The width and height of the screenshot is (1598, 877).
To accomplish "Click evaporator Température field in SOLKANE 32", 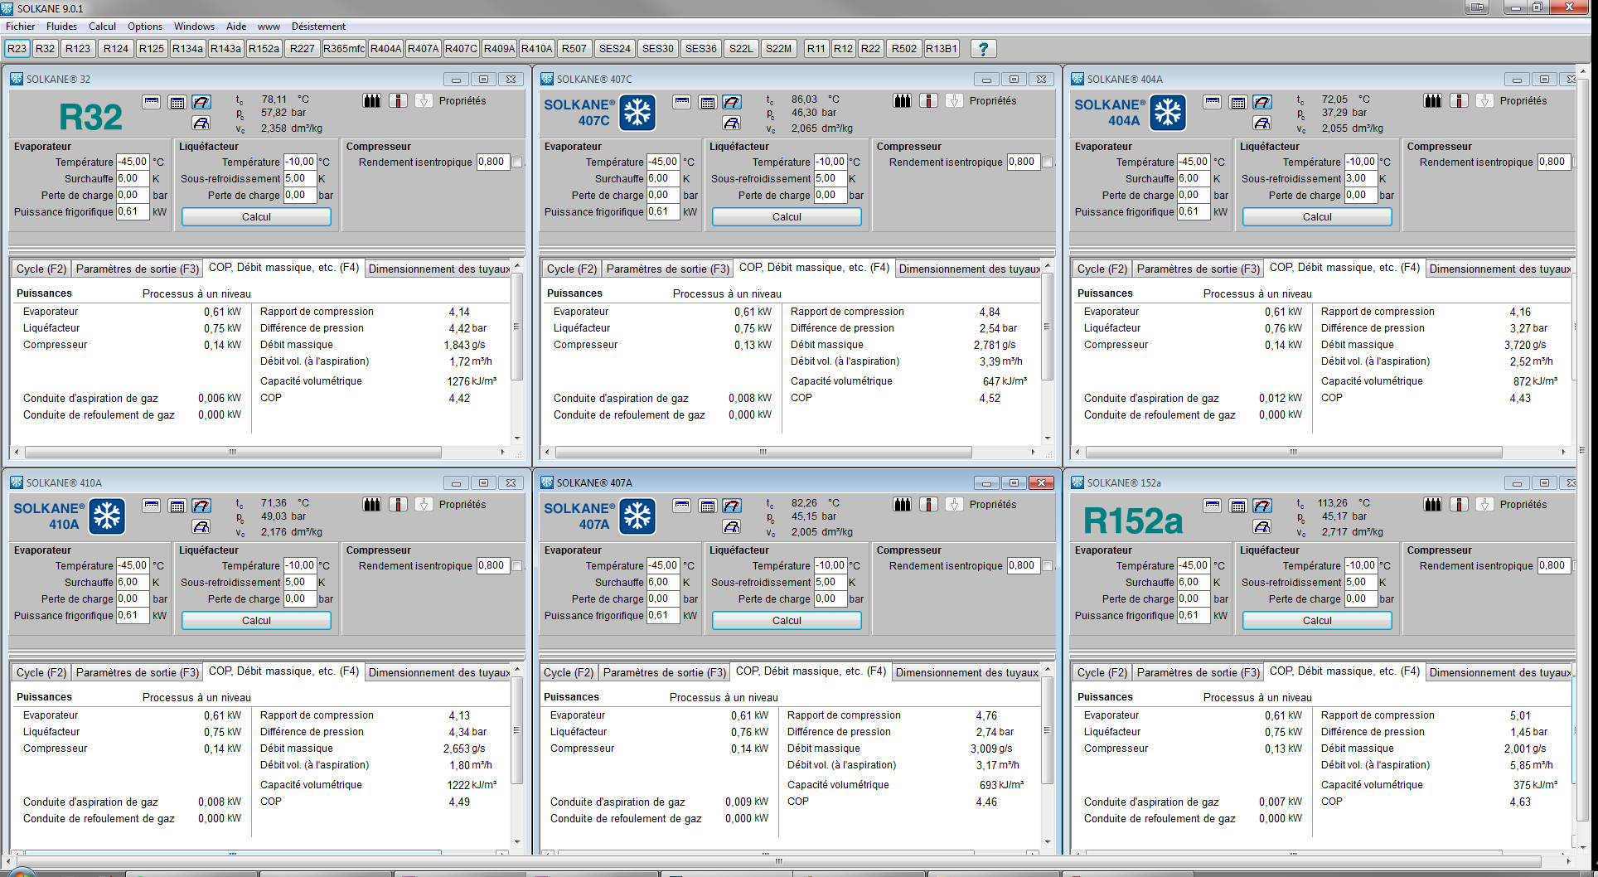I will click(133, 162).
